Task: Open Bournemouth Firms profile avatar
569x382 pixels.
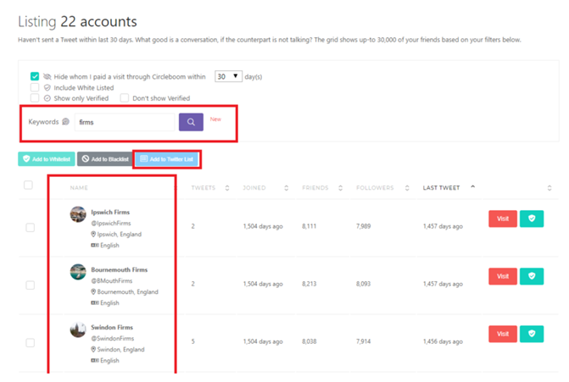Action: (78, 272)
